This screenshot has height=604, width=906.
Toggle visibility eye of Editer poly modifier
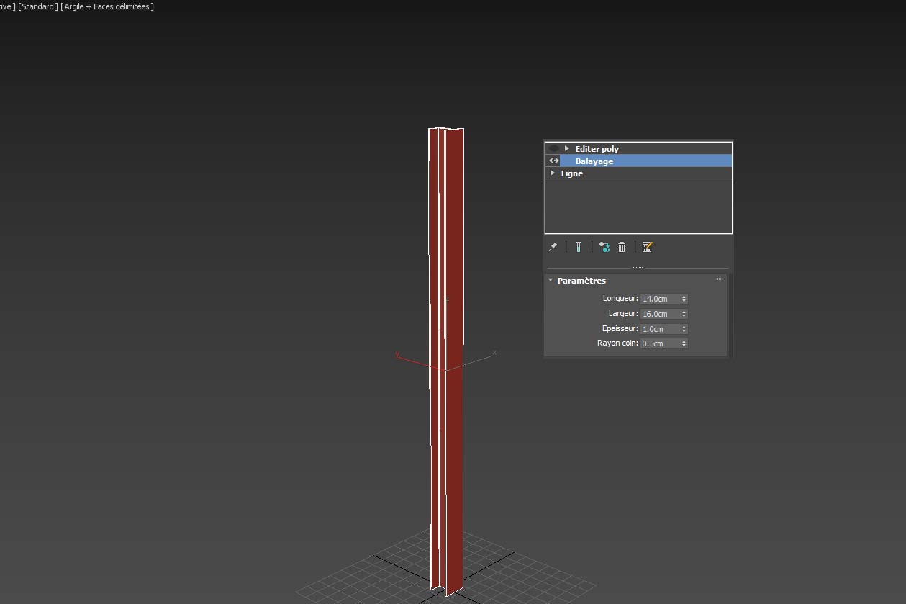[x=553, y=148]
